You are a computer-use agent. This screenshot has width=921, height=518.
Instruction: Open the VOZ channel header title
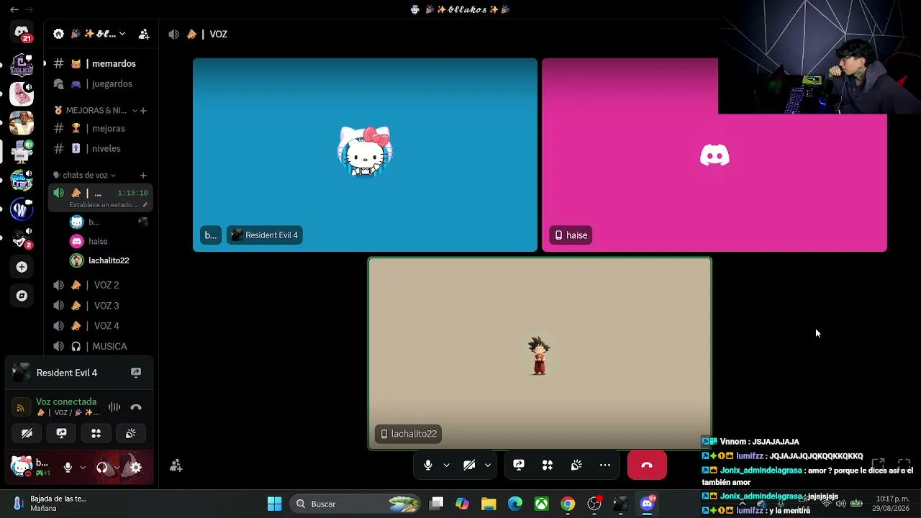(219, 34)
